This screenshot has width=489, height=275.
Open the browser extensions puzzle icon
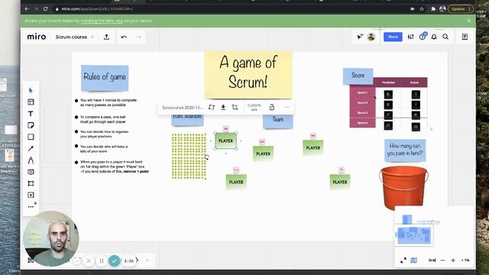click(433, 8)
